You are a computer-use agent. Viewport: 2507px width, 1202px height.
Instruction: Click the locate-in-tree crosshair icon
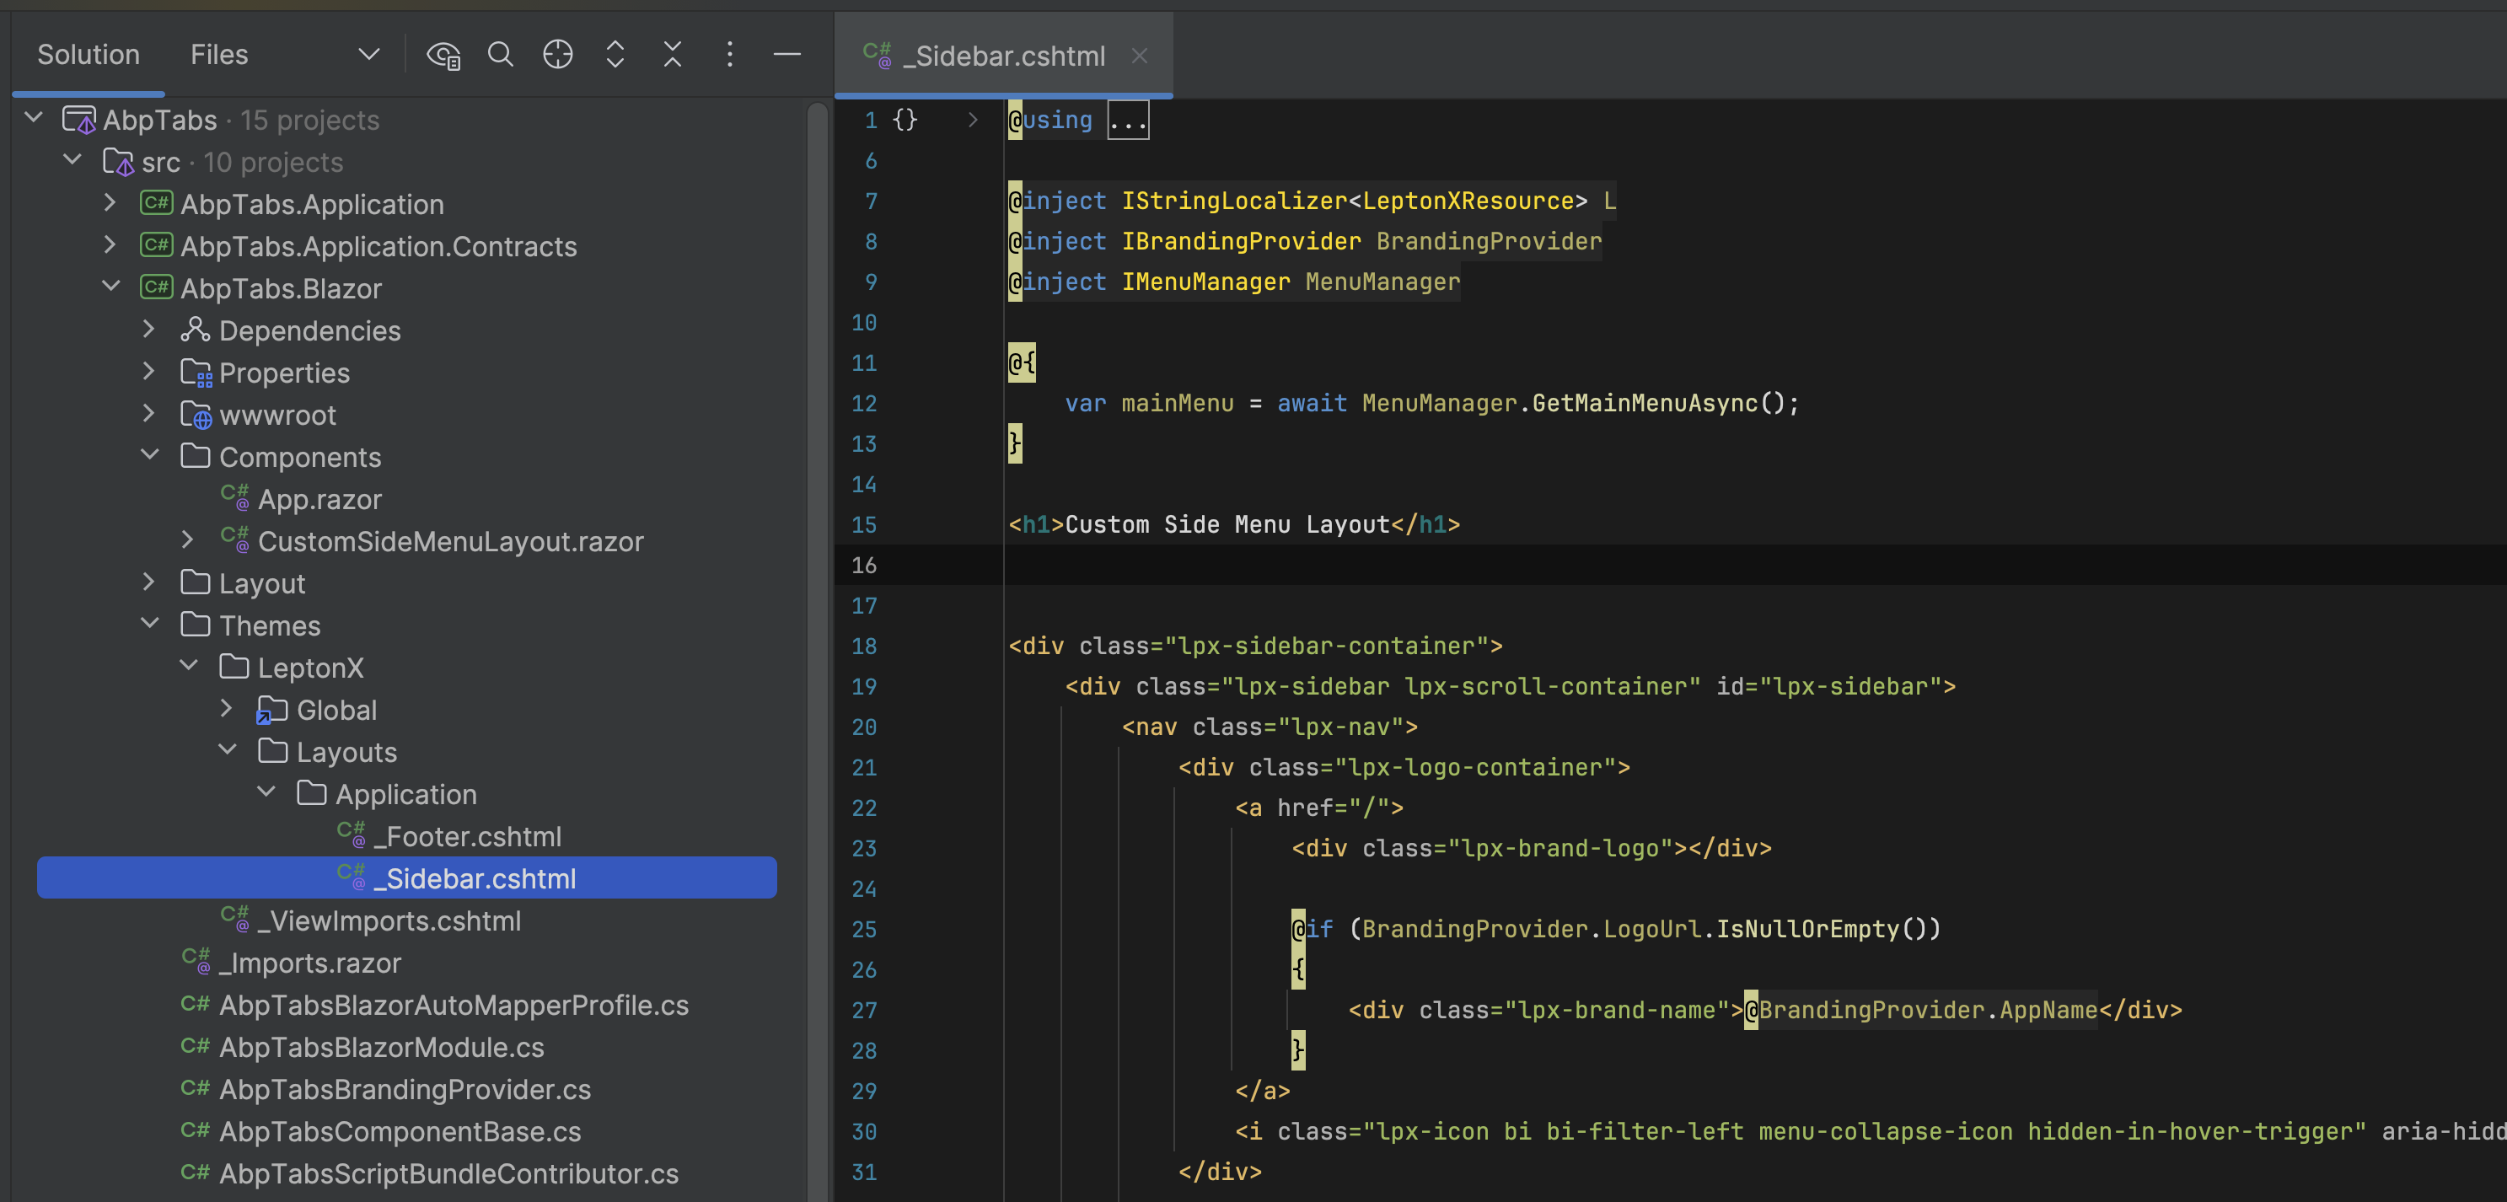556,55
